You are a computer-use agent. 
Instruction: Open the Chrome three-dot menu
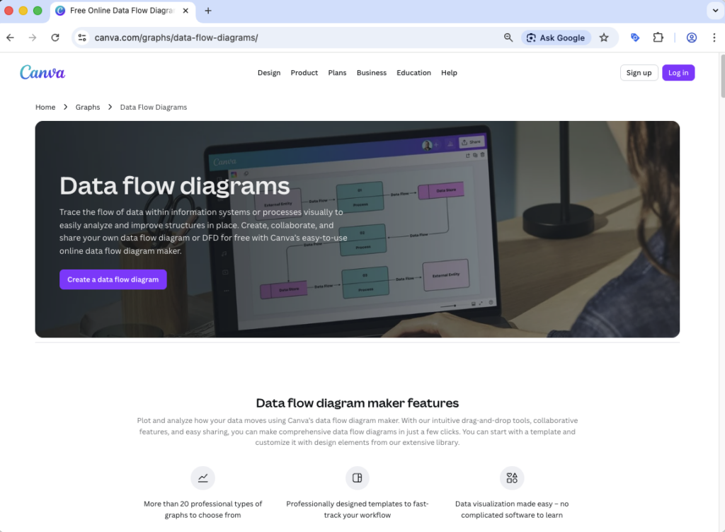[712, 37]
